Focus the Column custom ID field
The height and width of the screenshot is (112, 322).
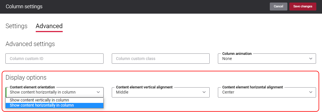click(x=54, y=59)
